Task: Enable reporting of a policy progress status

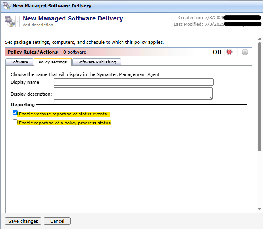Action: click(15, 122)
